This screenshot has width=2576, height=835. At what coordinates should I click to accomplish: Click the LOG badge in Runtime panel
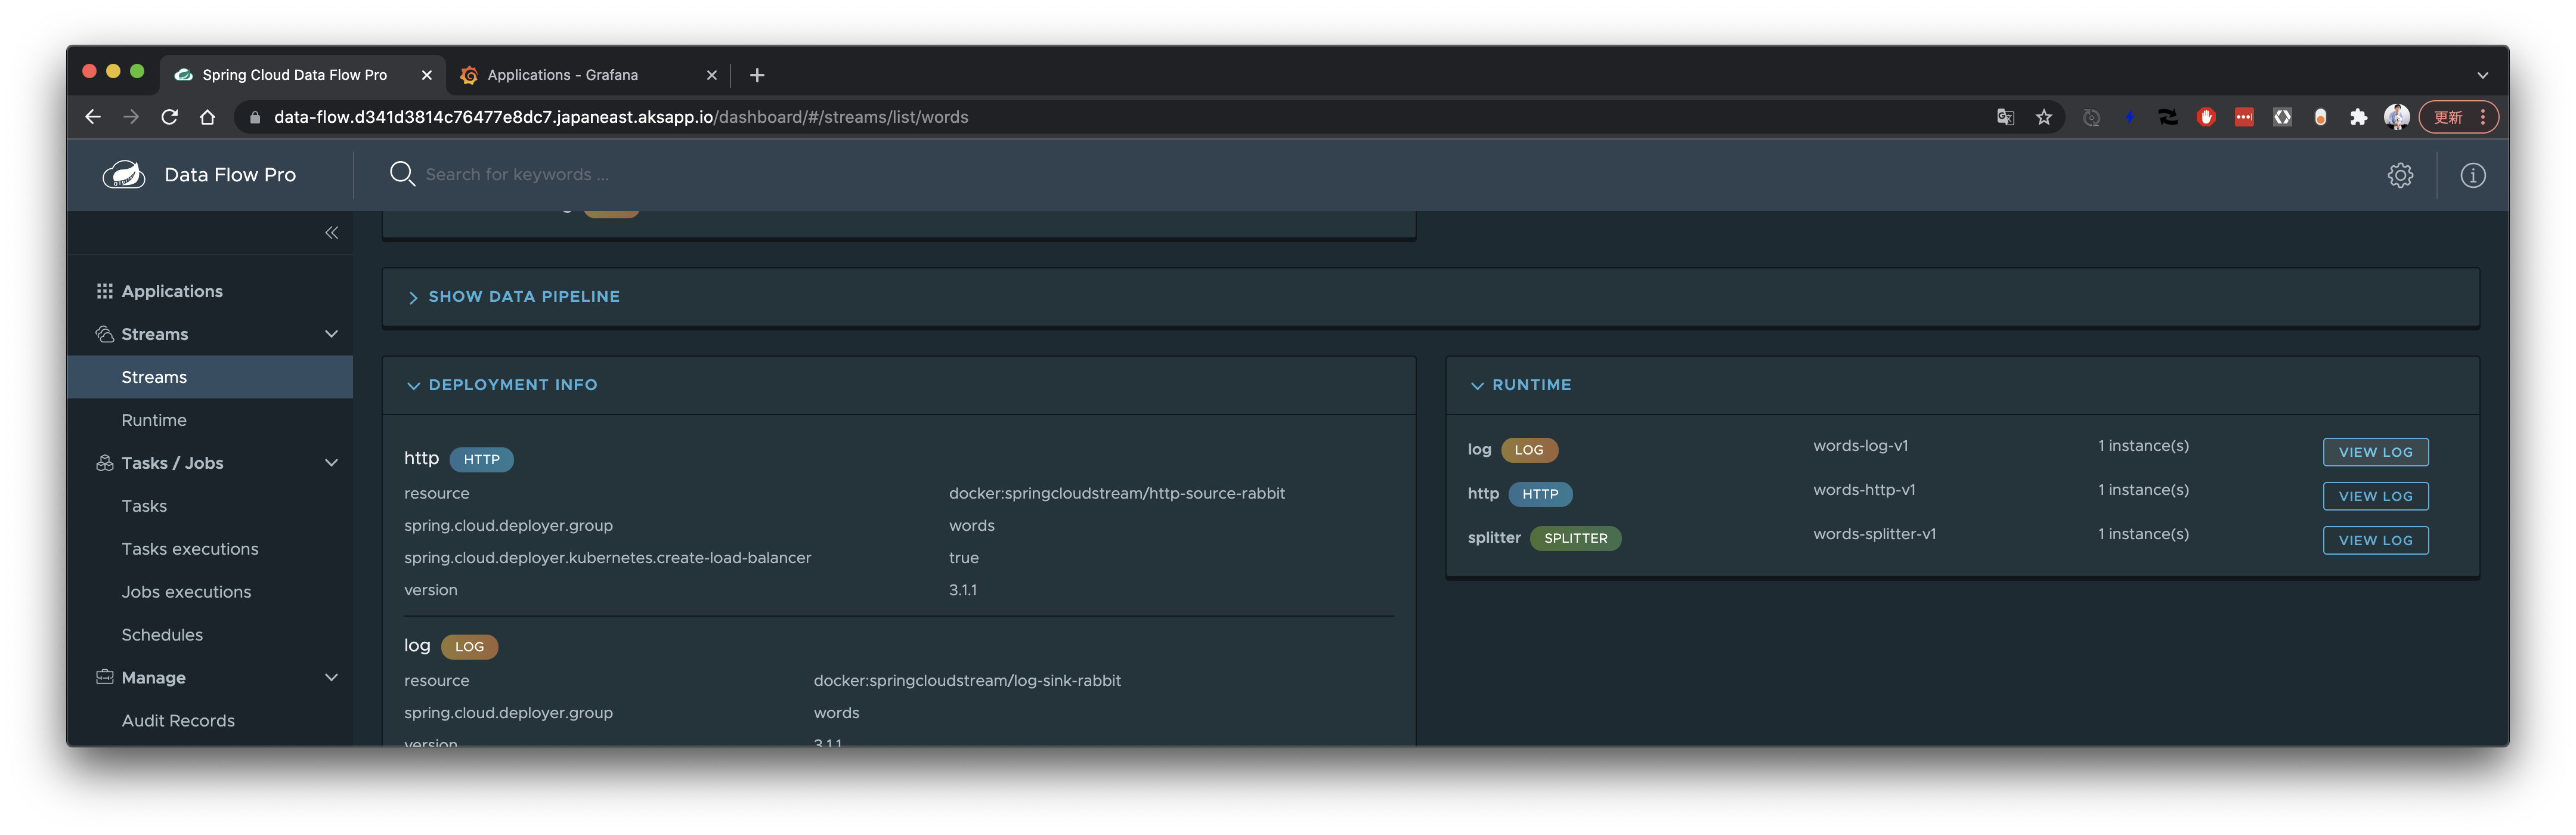point(1529,450)
